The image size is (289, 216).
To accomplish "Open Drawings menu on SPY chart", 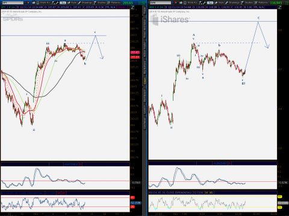I will pyautogui.click(x=85, y=2).
